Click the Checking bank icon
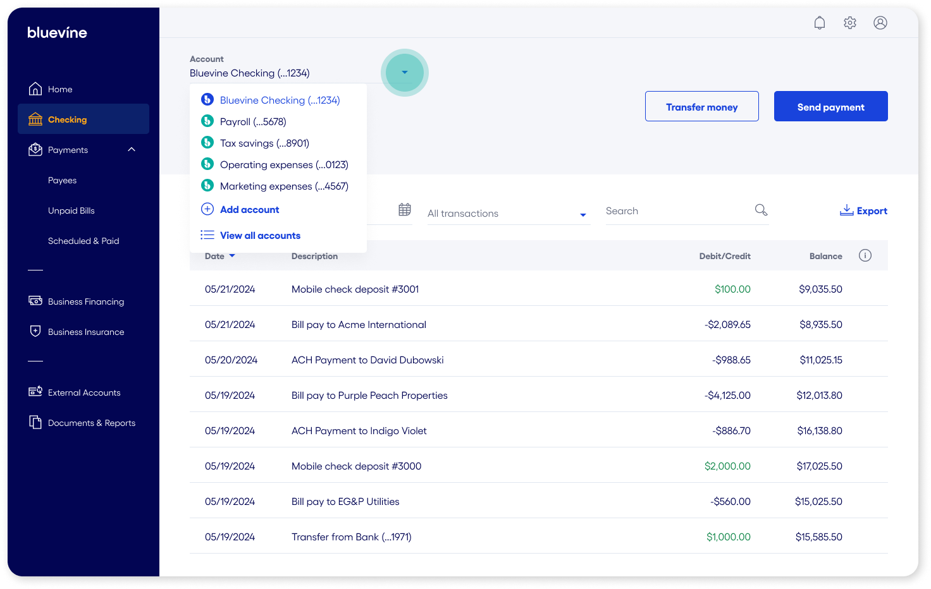Screen dimensions: 931x589 [x=35, y=119]
